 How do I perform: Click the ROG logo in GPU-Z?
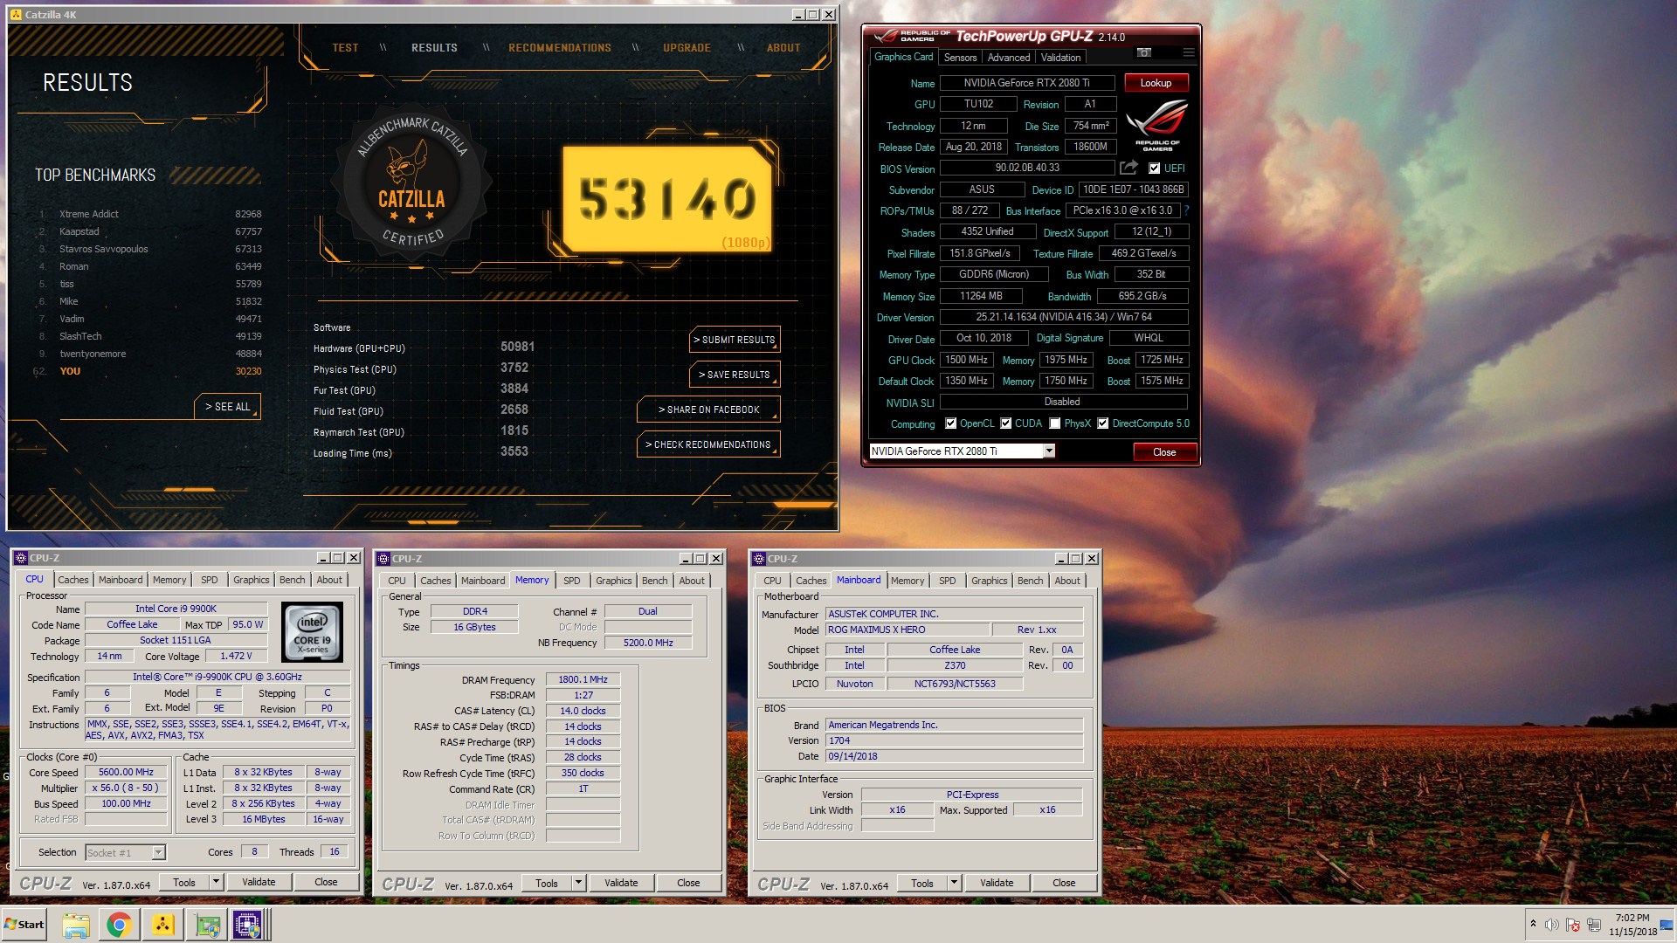coord(1156,126)
